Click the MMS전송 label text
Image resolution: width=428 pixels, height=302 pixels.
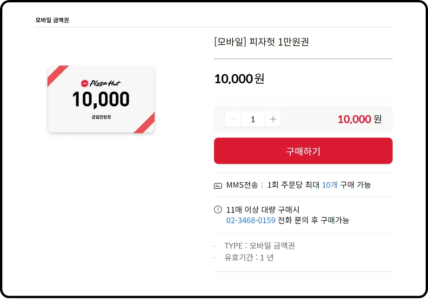tap(242, 185)
